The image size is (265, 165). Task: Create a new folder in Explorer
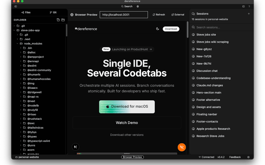[x=63, y=20]
